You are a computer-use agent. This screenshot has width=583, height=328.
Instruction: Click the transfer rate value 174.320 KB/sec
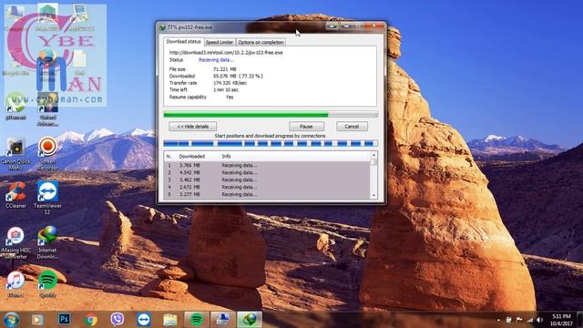[230, 83]
